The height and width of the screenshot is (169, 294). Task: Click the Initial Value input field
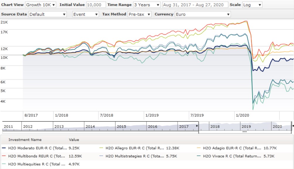(96, 5)
